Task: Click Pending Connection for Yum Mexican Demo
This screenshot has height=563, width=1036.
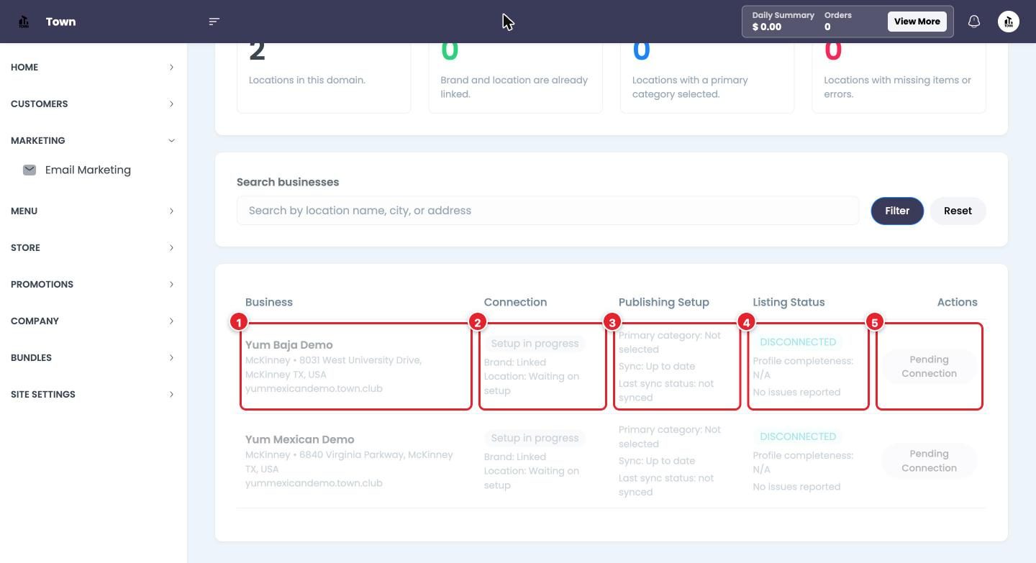Action: click(929, 461)
